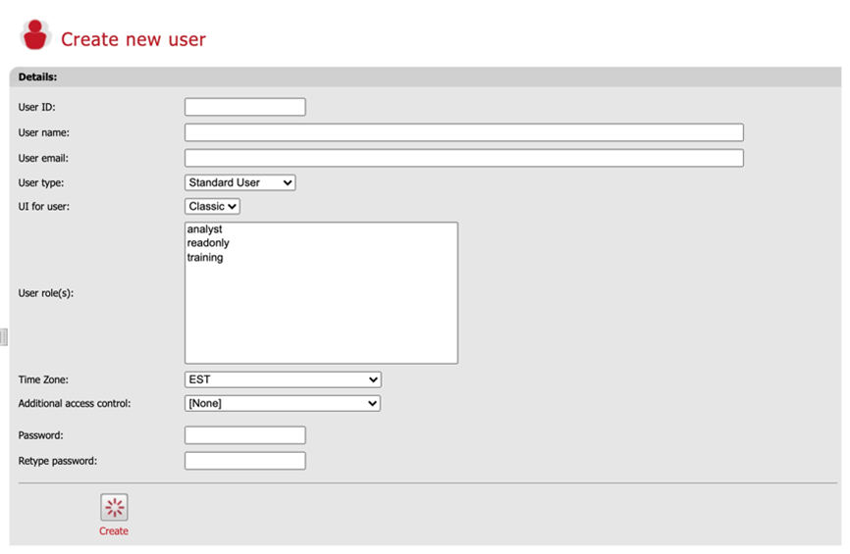The width and height of the screenshot is (850, 554).
Task: Click the User role(s) field label
Action: tap(46, 293)
